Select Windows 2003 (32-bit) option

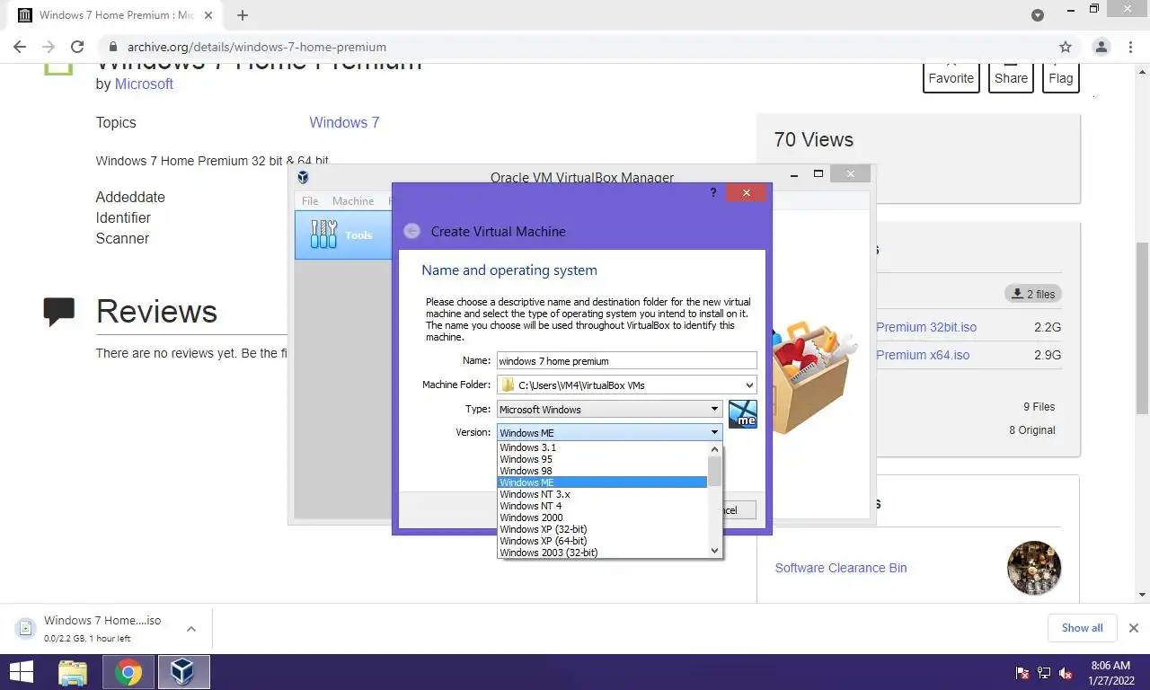[602, 553]
